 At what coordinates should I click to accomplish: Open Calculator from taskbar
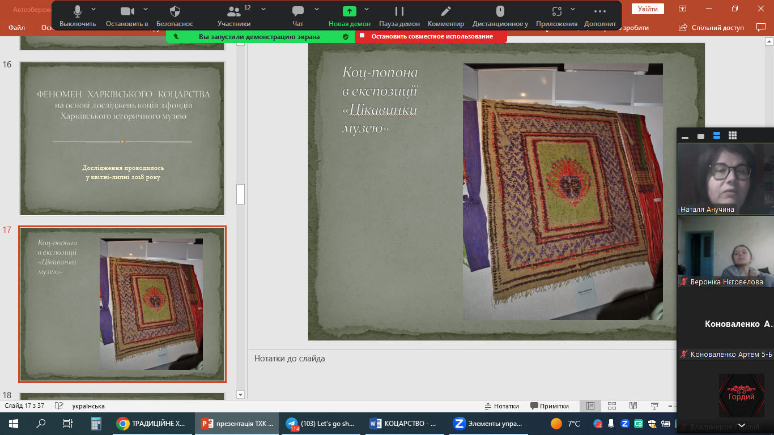coord(96,423)
